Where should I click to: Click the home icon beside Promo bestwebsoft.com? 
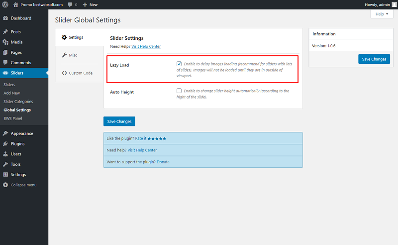coord(16,4)
